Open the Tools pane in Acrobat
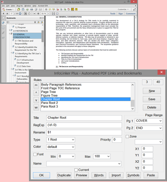 click(113, 14)
